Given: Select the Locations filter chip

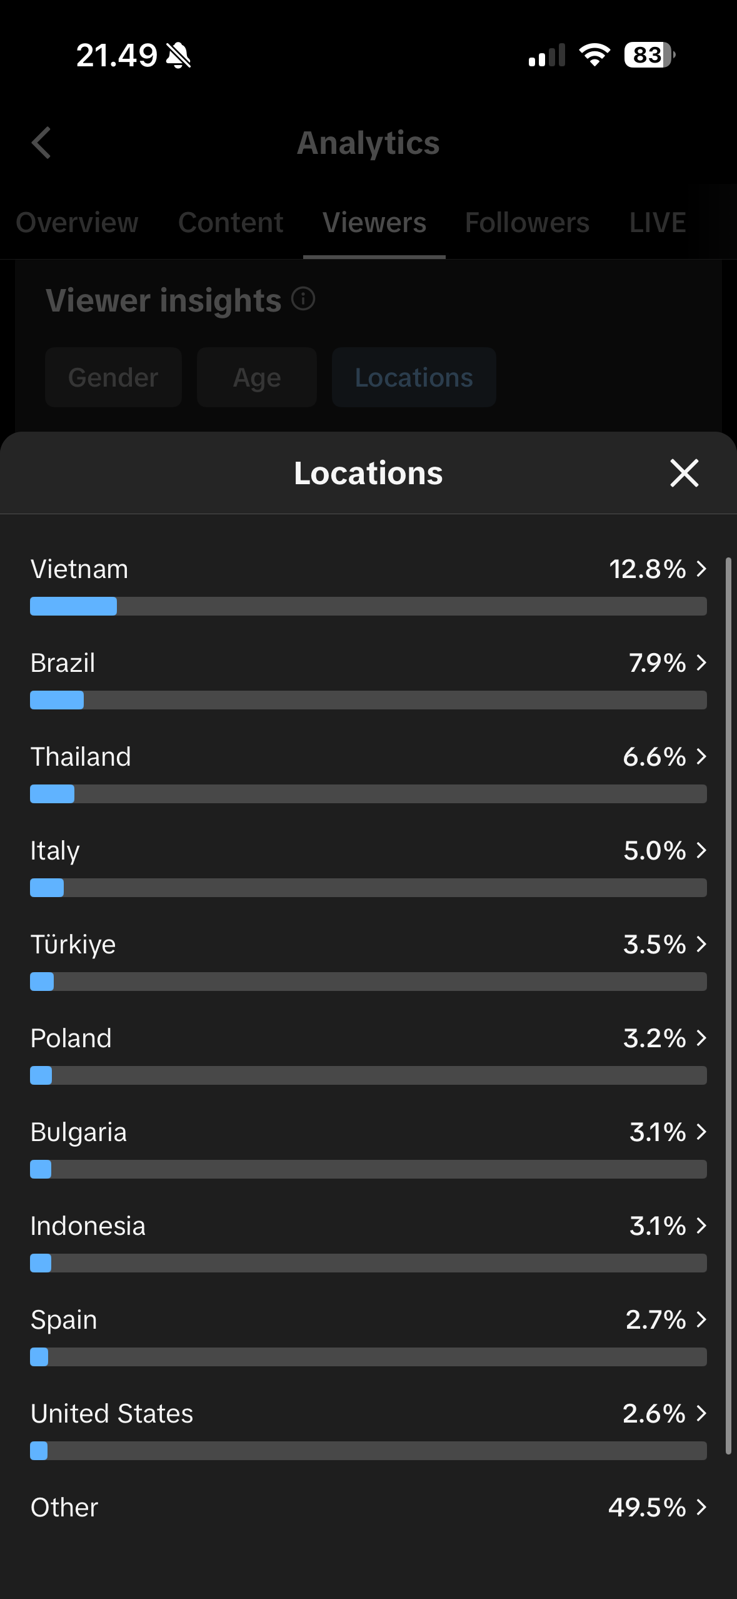Looking at the screenshot, I should pyautogui.click(x=414, y=377).
